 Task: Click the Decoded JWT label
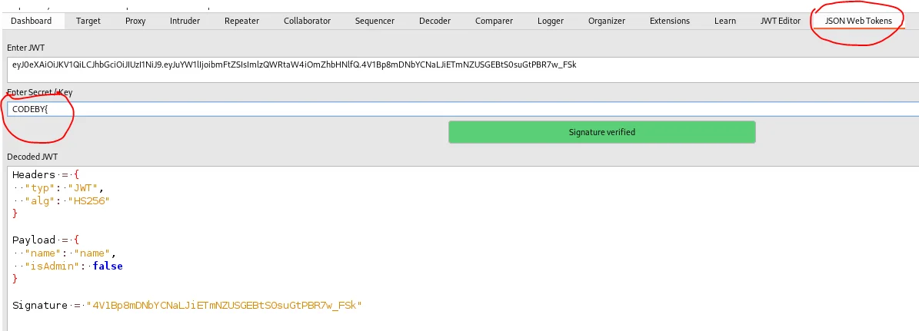(x=32, y=157)
